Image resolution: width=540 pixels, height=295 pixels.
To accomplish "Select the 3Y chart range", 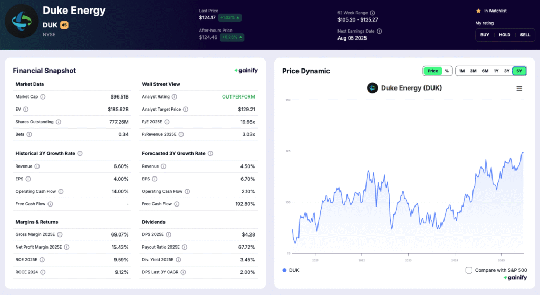I will 507,71.
